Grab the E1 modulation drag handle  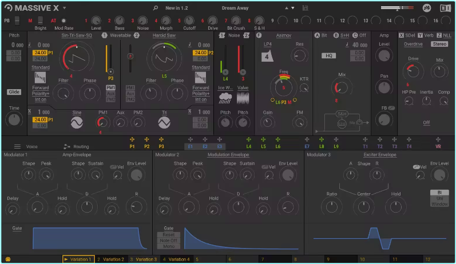pyautogui.click(x=190, y=139)
